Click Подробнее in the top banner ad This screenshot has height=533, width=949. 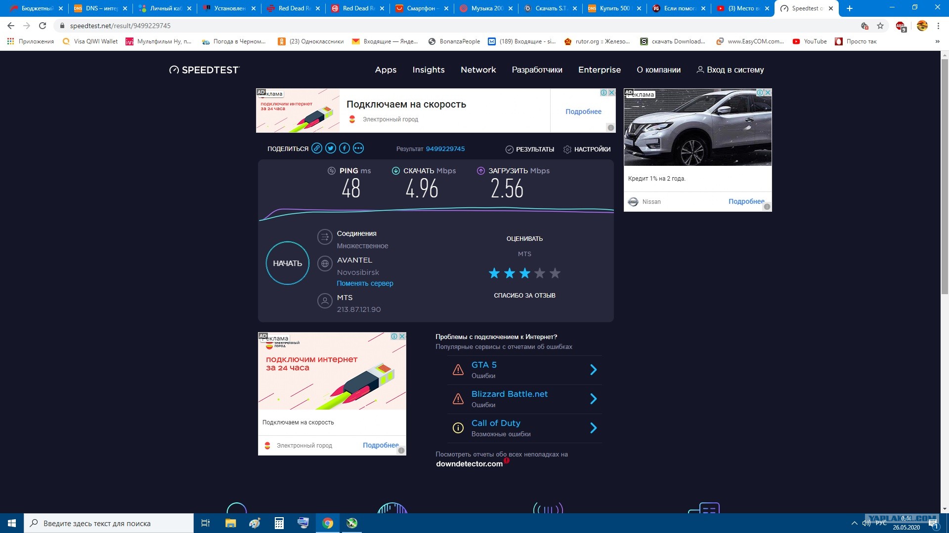point(583,112)
